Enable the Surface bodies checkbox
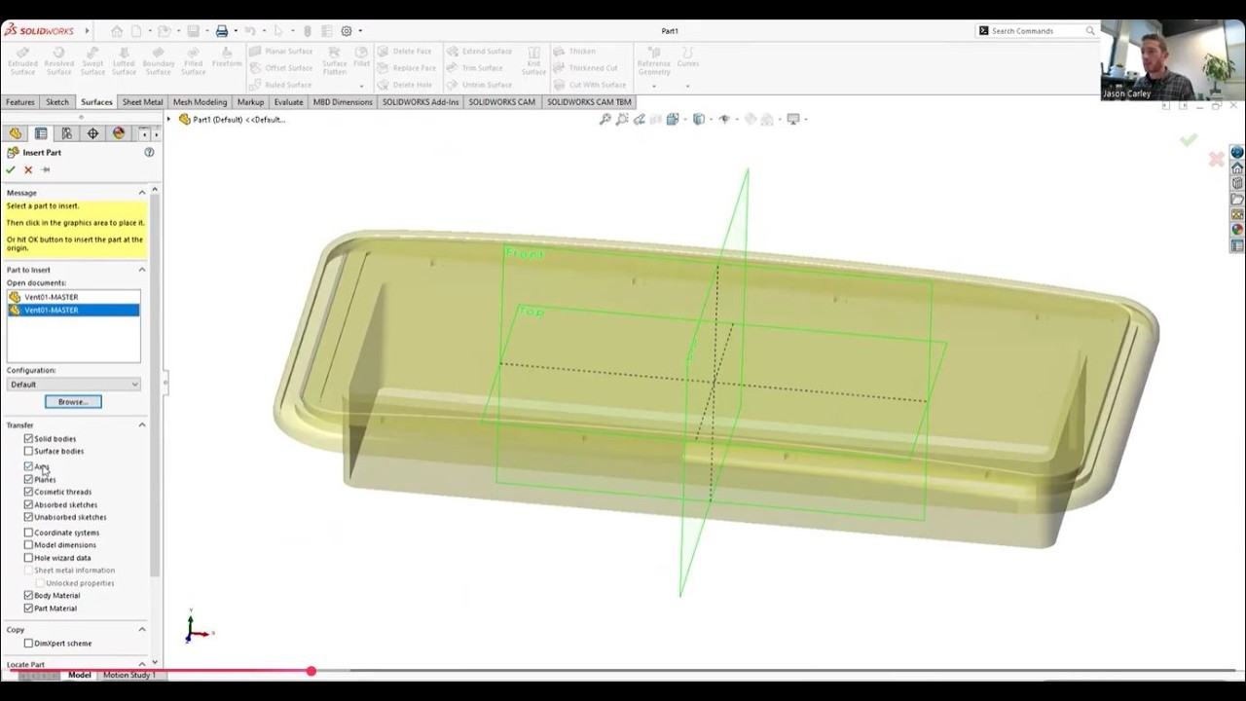Image resolution: width=1246 pixels, height=701 pixels. (28, 452)
